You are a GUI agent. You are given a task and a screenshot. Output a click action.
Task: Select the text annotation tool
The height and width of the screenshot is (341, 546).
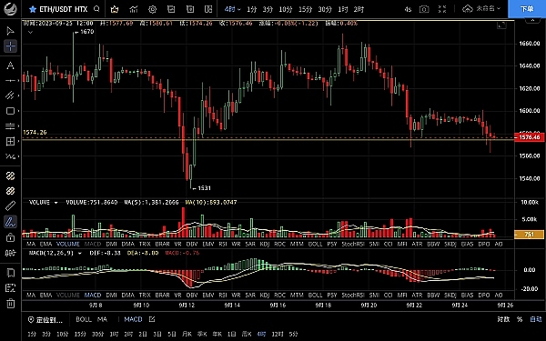pyautogui.click(x=10, y=65)
